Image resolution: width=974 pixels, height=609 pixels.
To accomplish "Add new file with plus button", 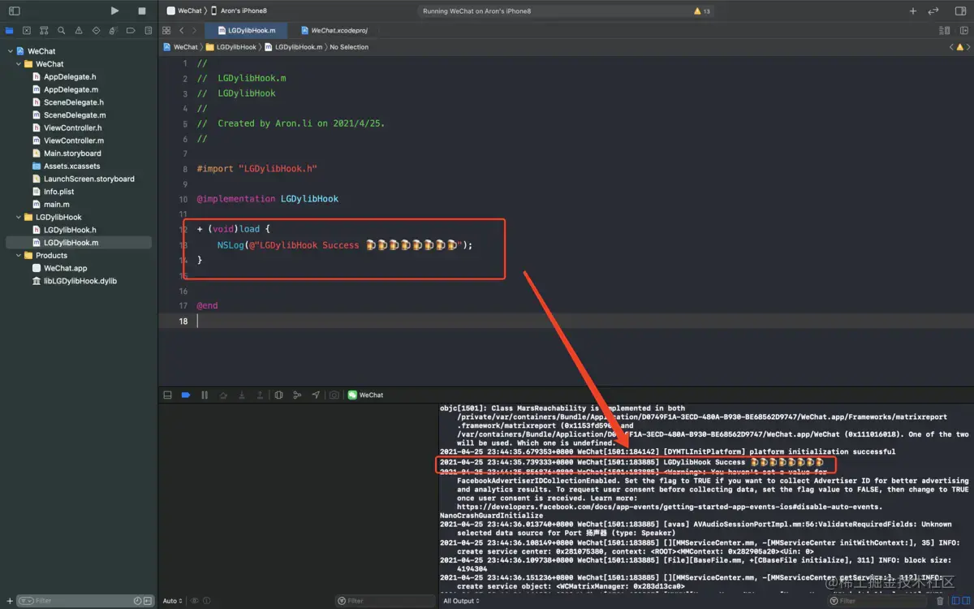I will (9, 601).
